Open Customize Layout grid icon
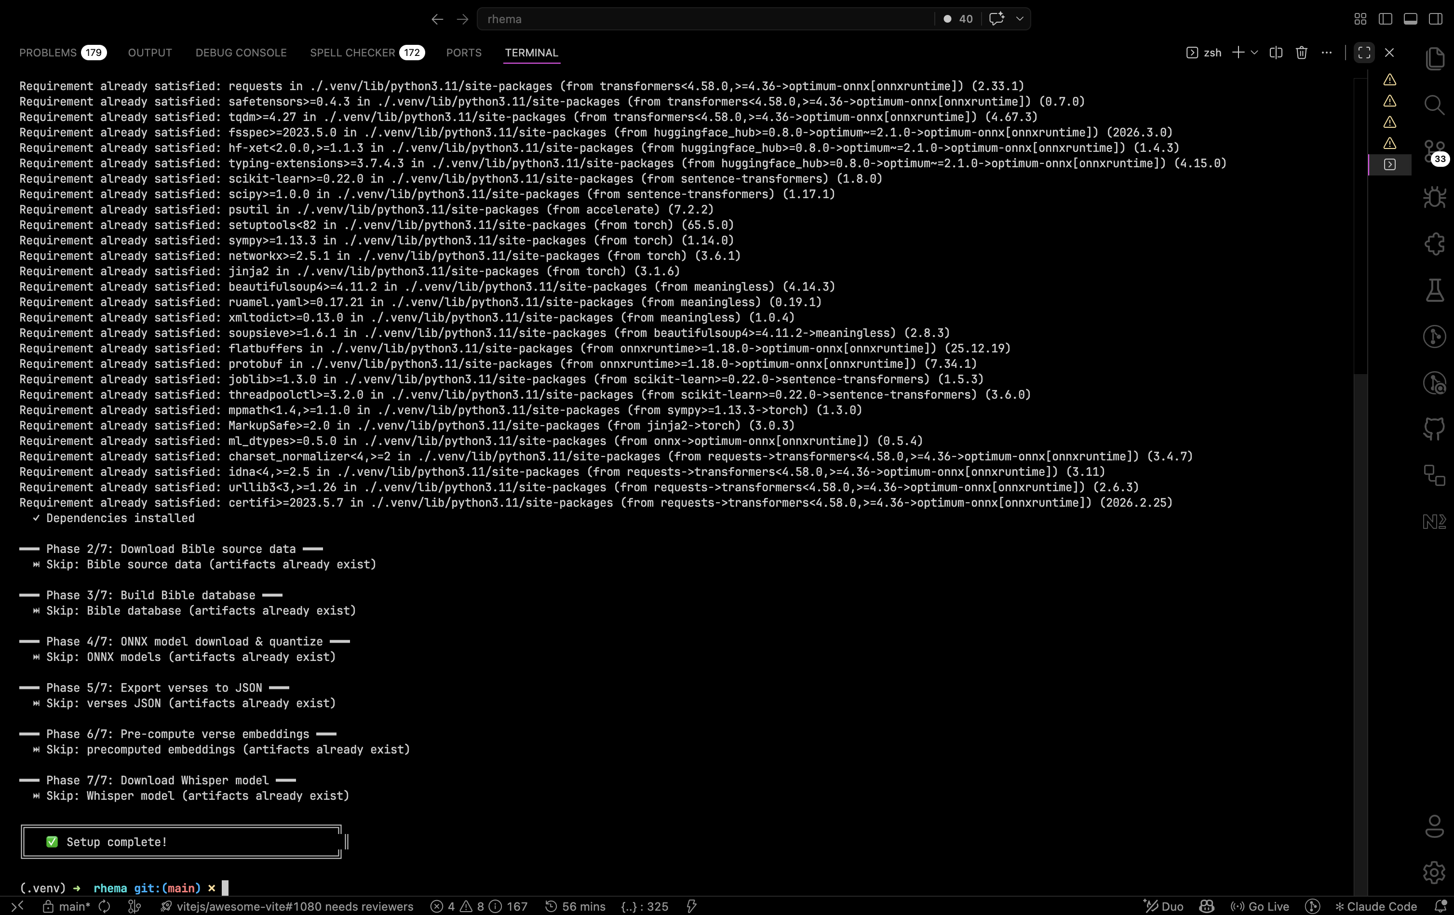The height and width of the screenshot is (915, 1454). coord(1360,19)
